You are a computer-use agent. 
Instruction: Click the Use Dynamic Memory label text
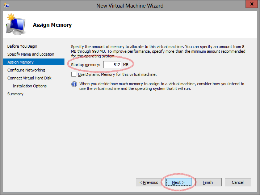tap(117, 74)
